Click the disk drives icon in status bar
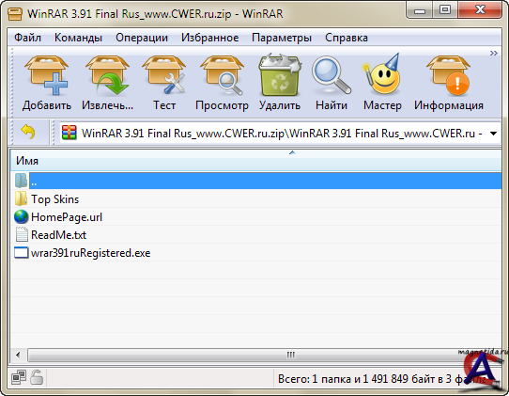This screenshot has width=509, height=396. click(x=19, y=377)
